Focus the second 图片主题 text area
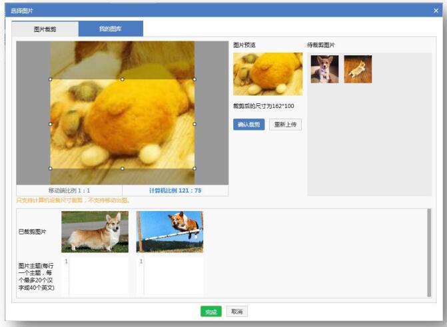The height and width of the screenshot is (327, 447). [173, 276]
